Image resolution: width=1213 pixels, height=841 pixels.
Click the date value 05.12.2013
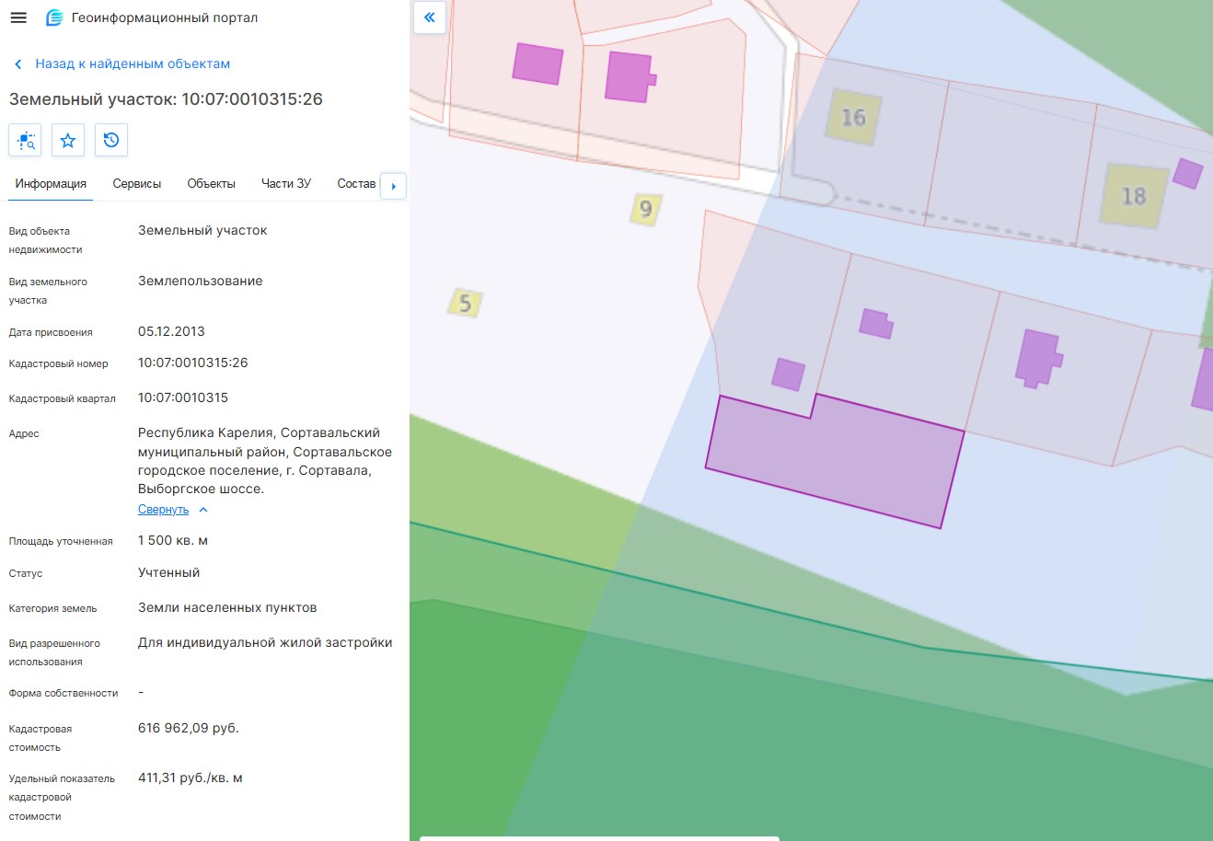(x=171, y=332)
